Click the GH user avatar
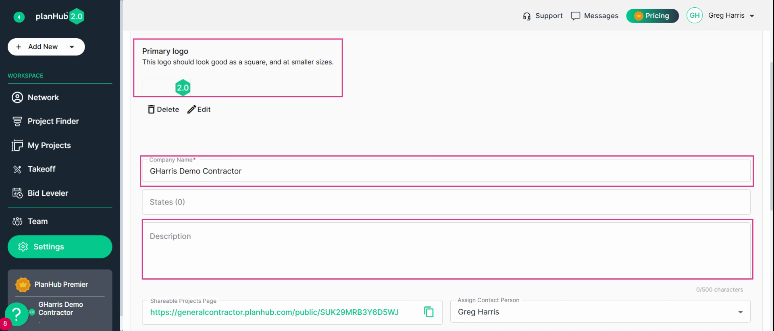Viewport: 774px width, 331px height. coord(695,16)
